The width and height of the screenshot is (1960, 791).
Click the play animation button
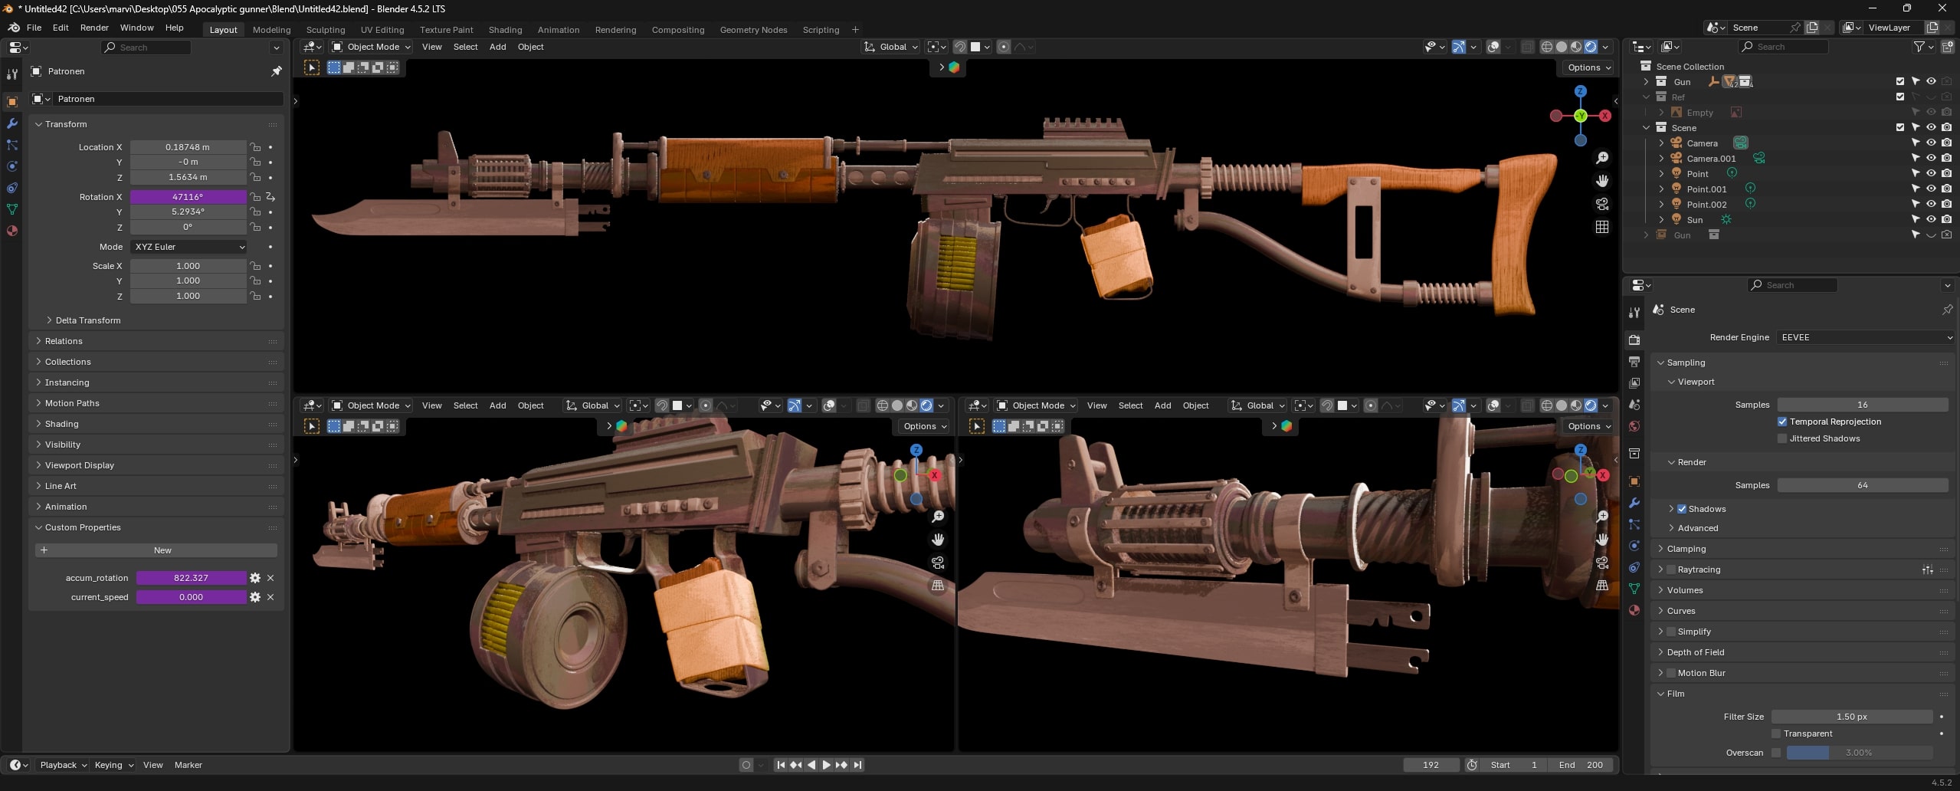click(x=826, y=765)
